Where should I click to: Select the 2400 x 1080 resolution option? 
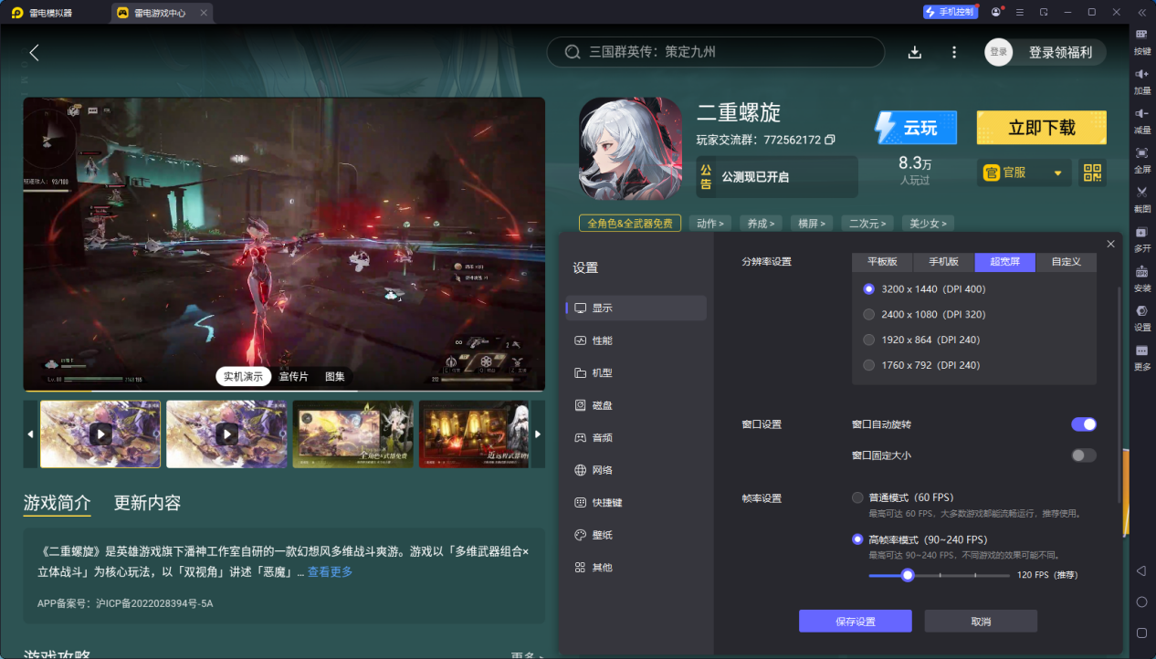tap(868, 314)
